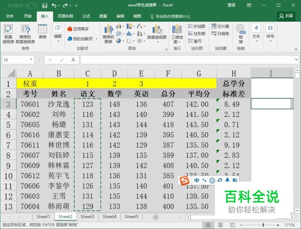Open the Name Box dropdown arrow
The image size is (301, 229).
tap(31, 60)
